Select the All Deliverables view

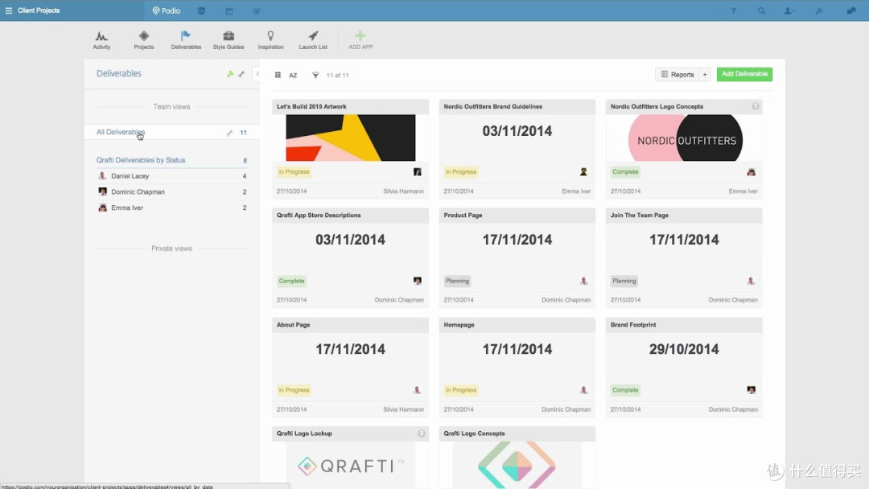pyautogui.click(x=120, y=132)
